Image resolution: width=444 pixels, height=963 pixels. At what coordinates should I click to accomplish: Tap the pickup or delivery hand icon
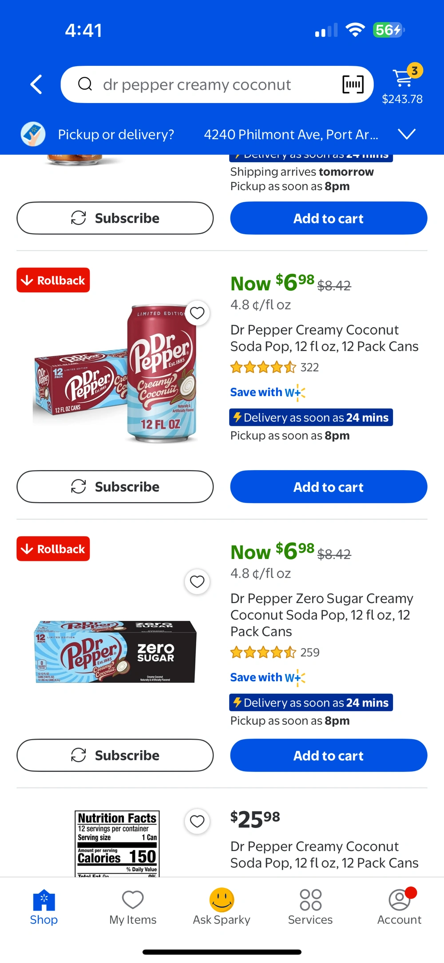coord(33,134)
